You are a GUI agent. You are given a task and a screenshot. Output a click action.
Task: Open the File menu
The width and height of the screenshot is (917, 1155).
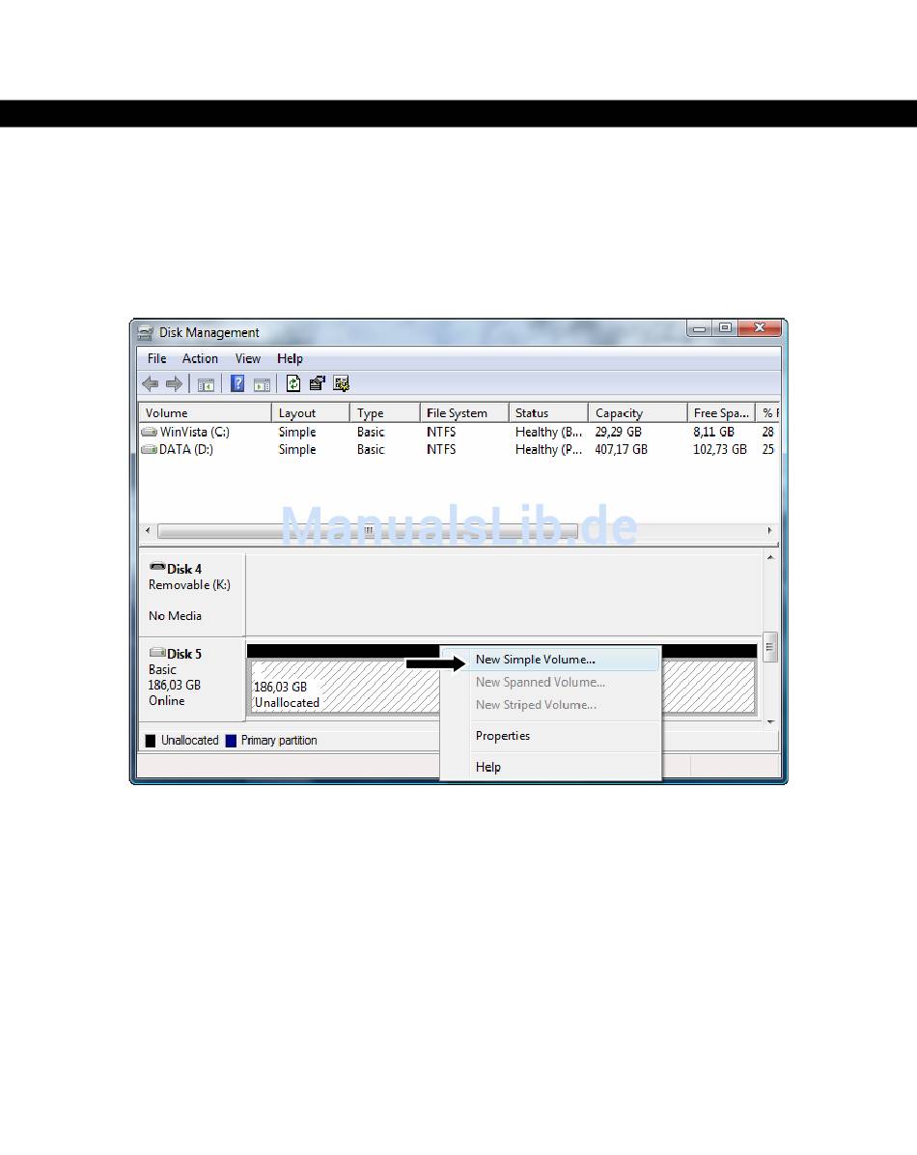coord(157,358)
